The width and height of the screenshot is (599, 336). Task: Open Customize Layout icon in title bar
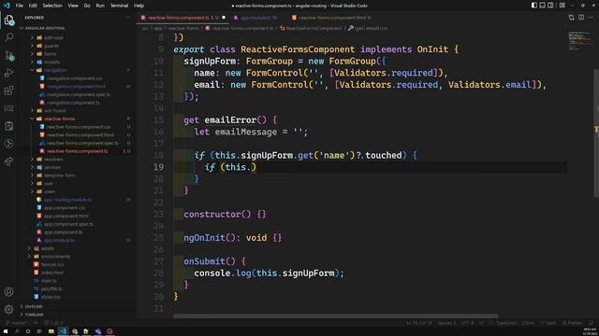point(562,6)
